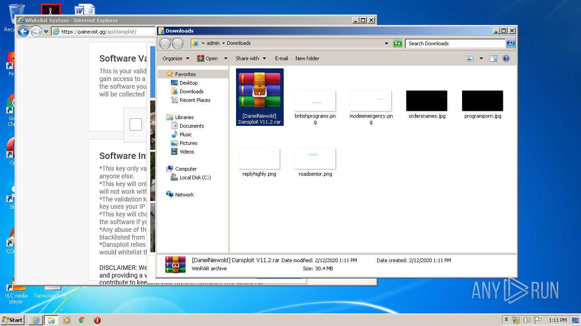
Task: Select Network in the navigation pane
Action: [184, 195]
